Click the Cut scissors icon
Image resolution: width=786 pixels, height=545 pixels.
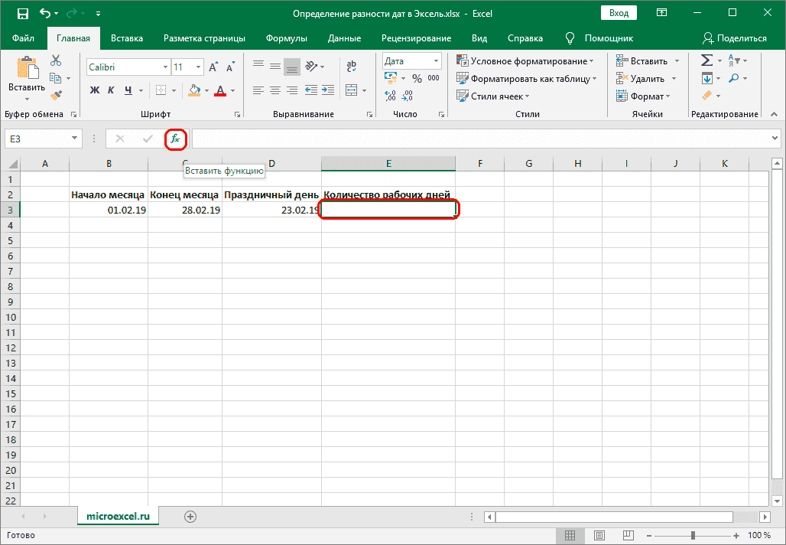(x=56, y=61)
